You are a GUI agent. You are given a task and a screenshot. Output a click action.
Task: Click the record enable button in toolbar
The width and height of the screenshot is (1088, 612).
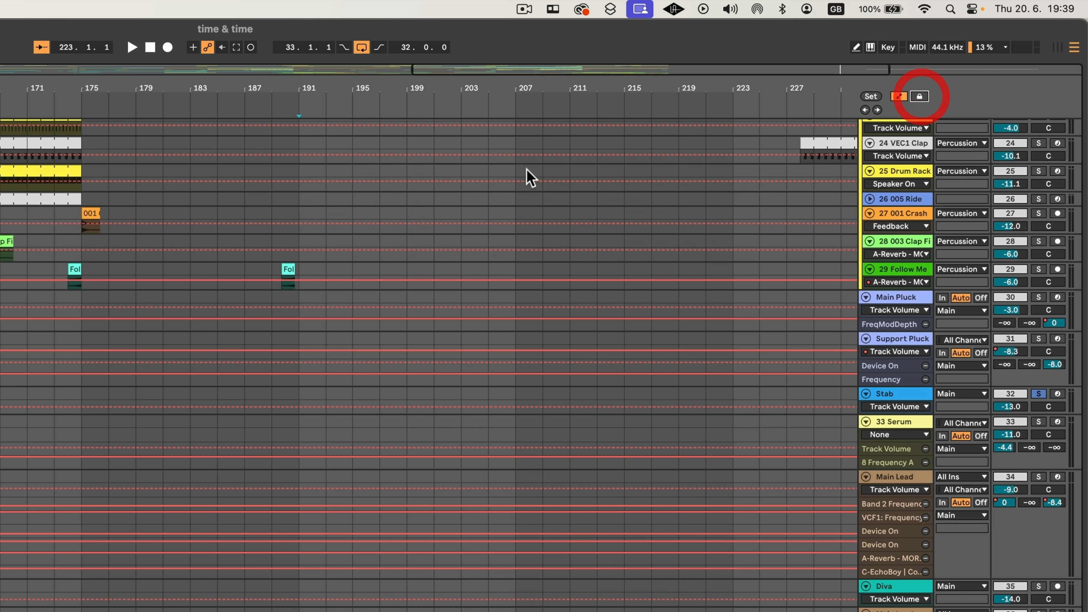tap(168, 47)
